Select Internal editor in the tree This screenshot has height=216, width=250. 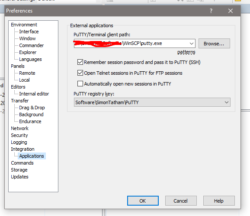pyautogui.click(x=34, y=94)
